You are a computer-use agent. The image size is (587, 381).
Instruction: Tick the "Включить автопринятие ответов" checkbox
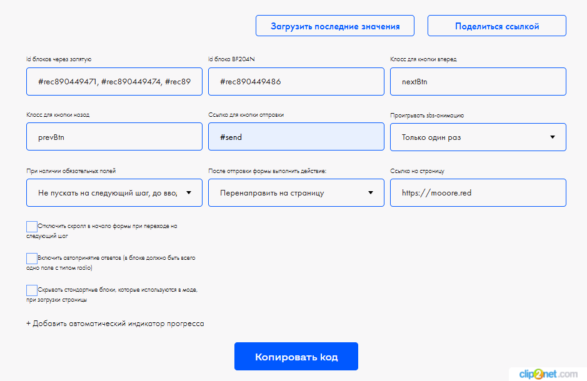click(x=32, y=259)
